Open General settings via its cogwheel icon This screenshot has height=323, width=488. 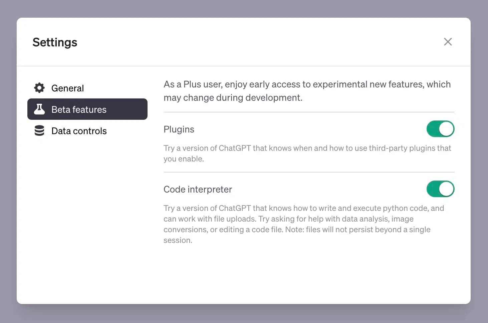tap(39, 88)
